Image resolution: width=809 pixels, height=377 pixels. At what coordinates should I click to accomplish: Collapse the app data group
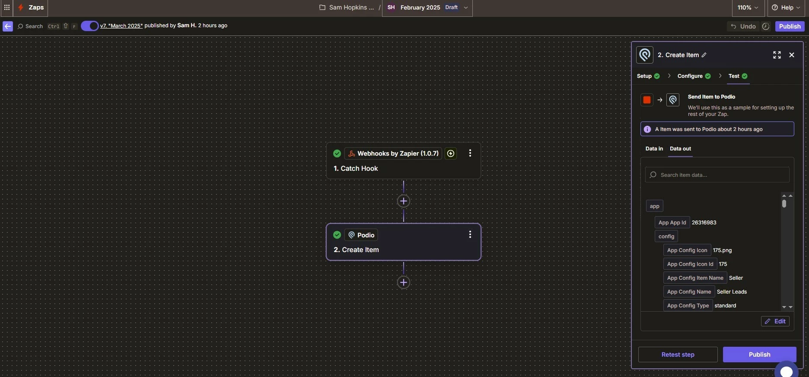655,206
